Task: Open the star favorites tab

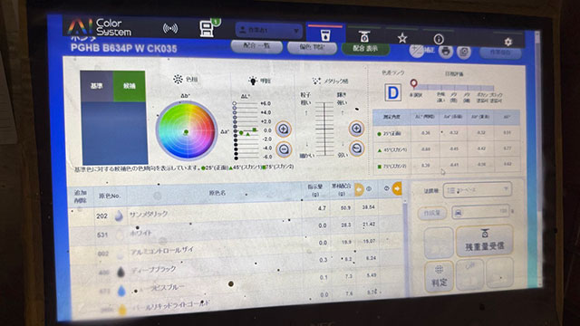Action: point(402,38)
